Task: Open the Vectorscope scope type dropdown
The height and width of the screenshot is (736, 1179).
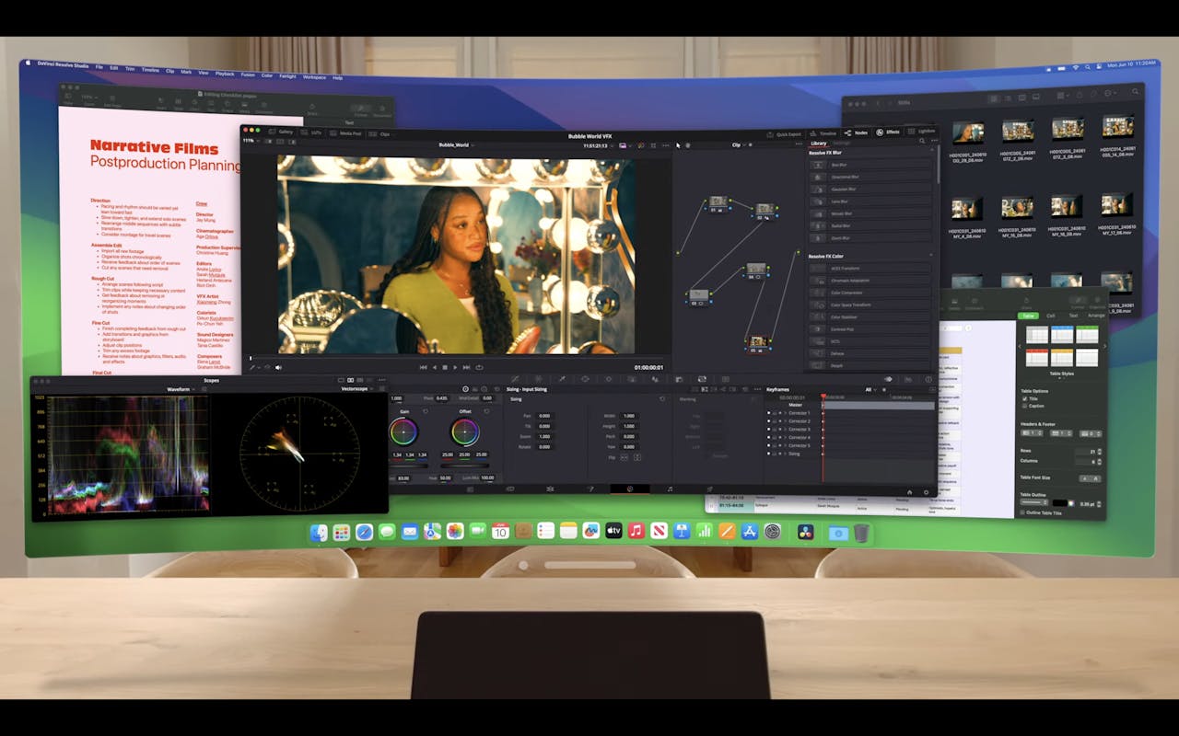Action: (357, 389)
